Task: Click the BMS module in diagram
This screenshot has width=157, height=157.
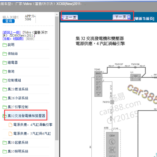Action: tap(98, 84)
